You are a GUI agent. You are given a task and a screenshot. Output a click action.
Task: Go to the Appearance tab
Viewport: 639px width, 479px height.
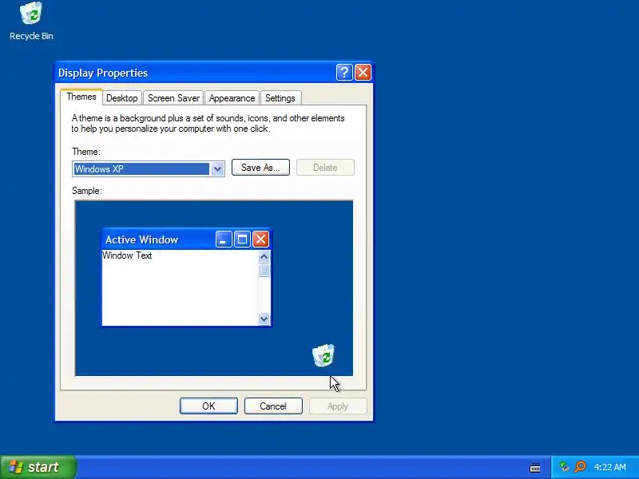coord(232,98)
